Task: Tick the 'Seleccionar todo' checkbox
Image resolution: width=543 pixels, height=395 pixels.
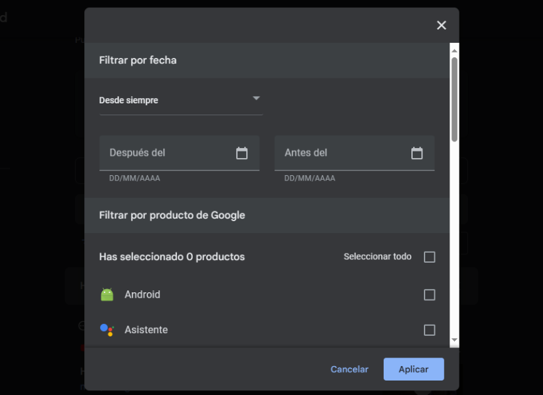Action: click(429, 257)
